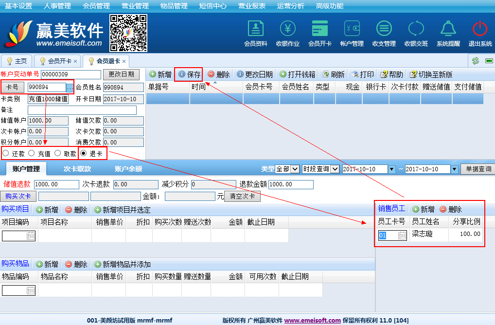Switch to the 次卡取款 tab
The height and width of the screenshot is (325, 495).
[77, 169]
